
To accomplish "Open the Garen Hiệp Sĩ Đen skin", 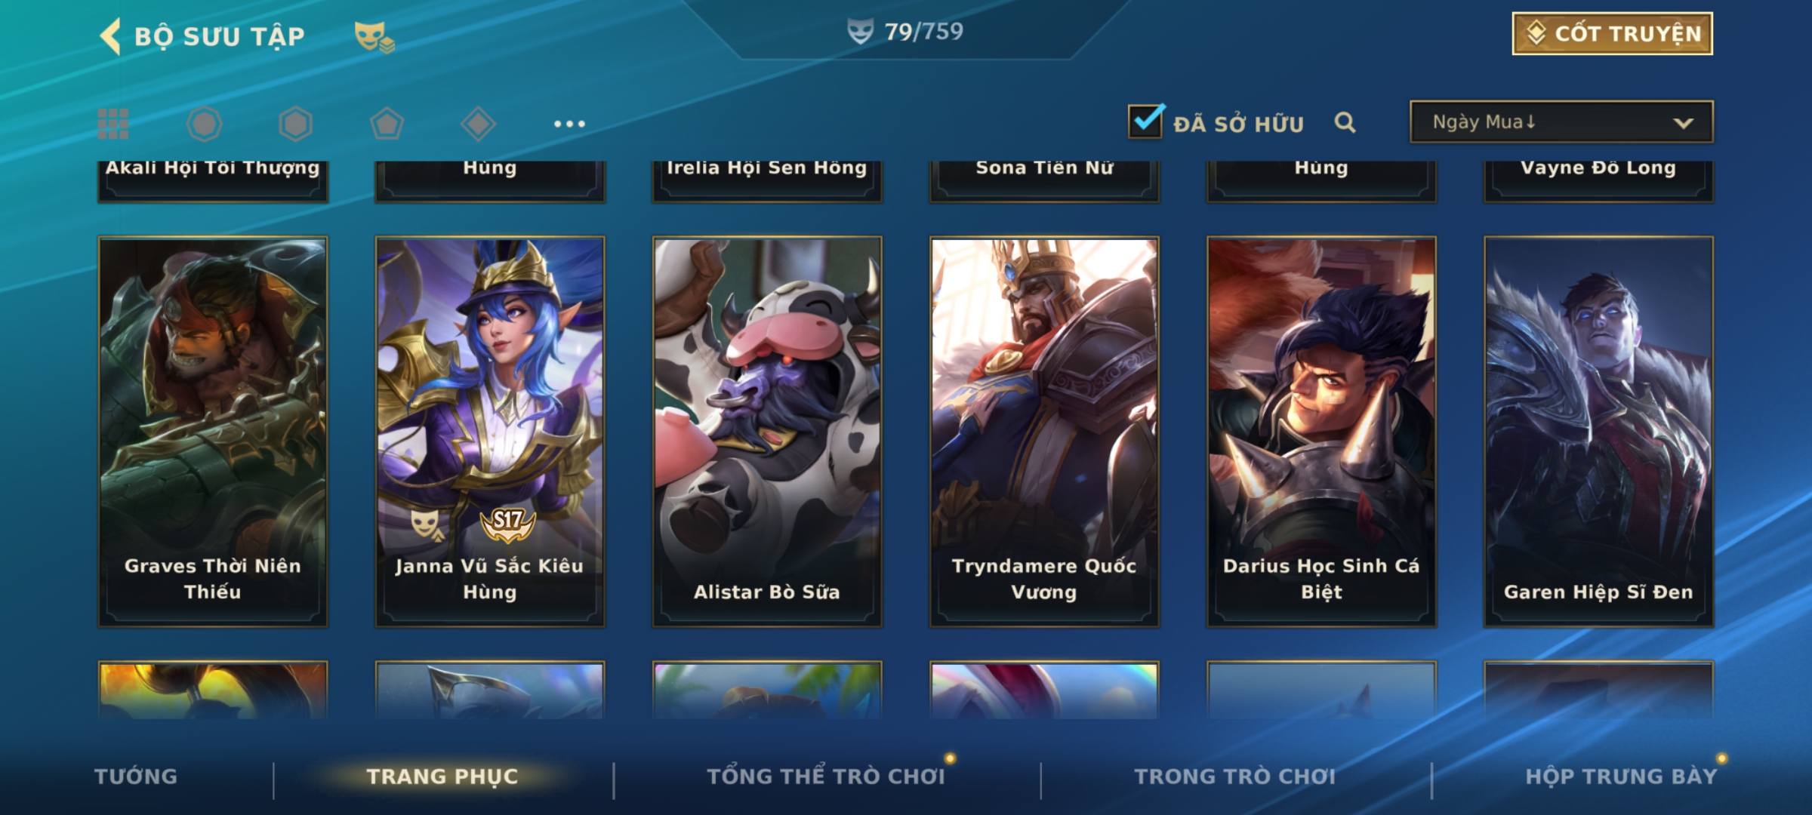I will [x=1598, y=432].
